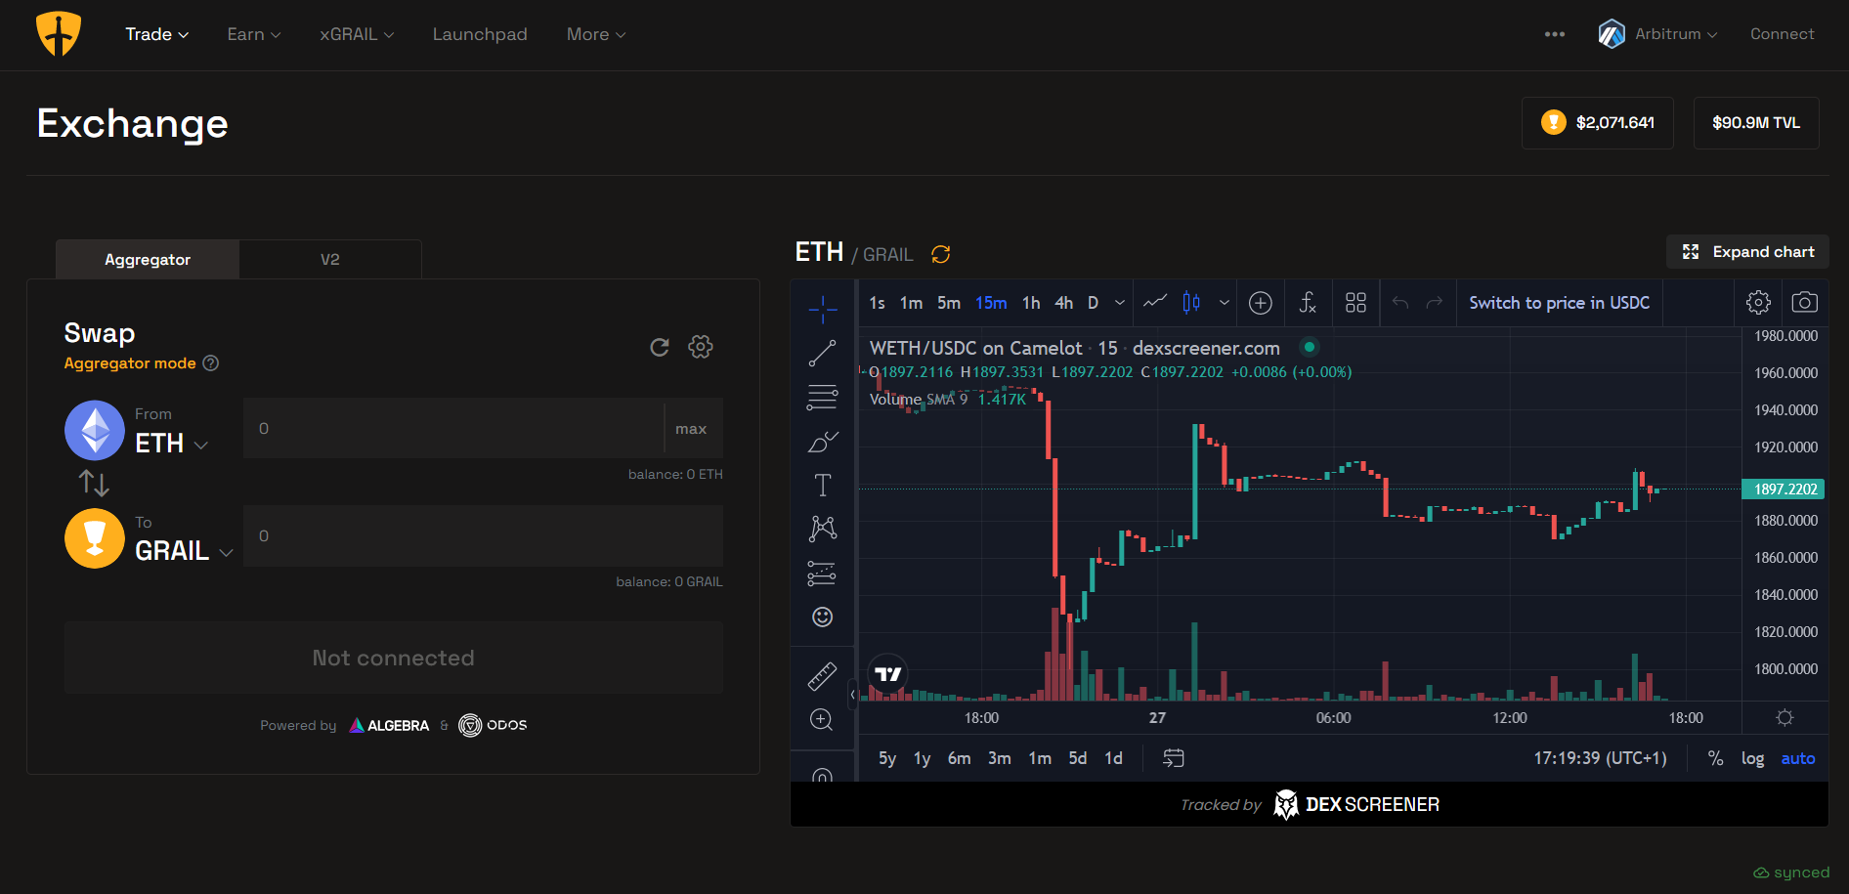Open the Arbitrum network selector
Viewport: 1849px width, 894px height.
[1657, 34]
